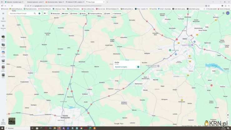Click the my location button on map
This screenshot has height=130, width=231.
(228, 115)
